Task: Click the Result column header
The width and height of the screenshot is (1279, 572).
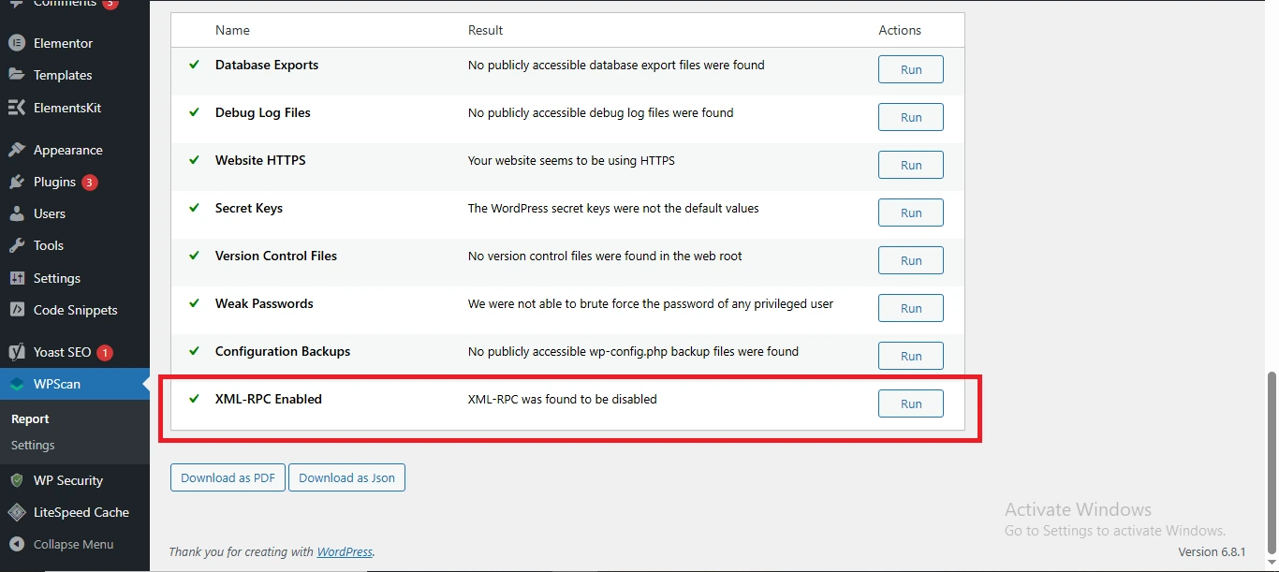Action: [x=485, y=30]
